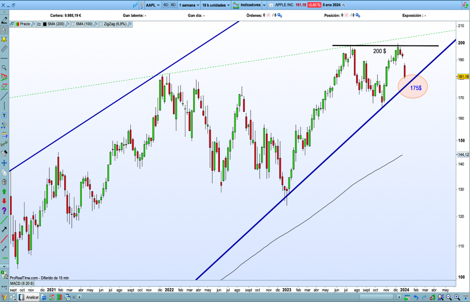The width and height of the screenshot is (470, 302).
Task: Open the AAPL ticker dropdown
Action: 153,5
